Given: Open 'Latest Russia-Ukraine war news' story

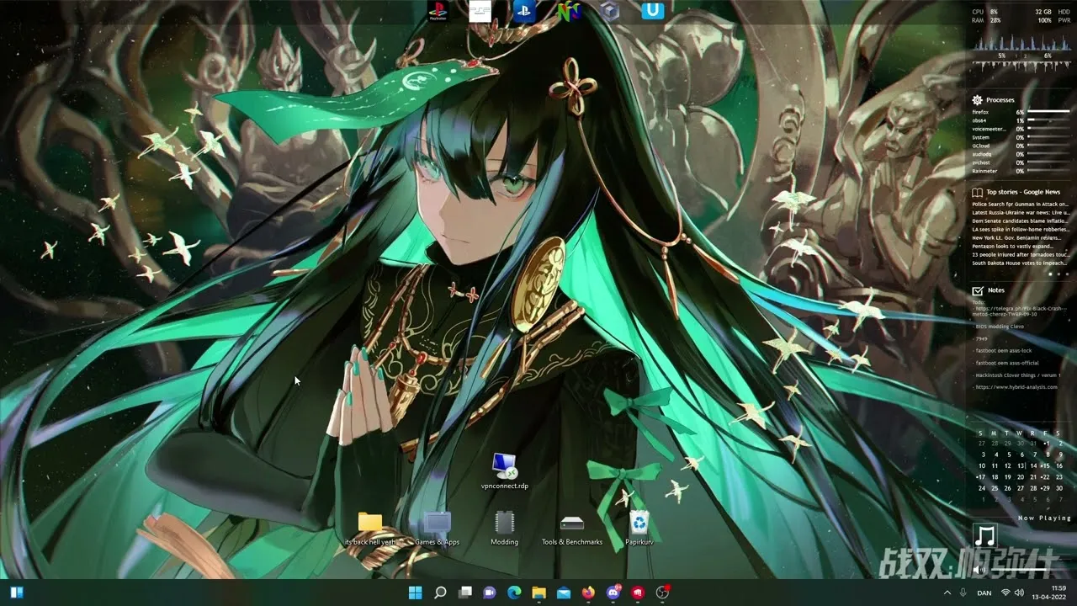Looking at the screenshot, I should [1021, 212].
